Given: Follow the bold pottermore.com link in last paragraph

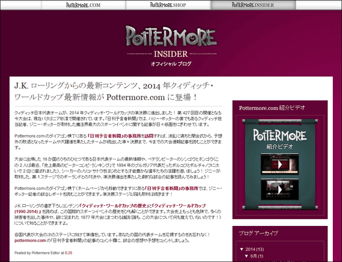Looking at the screenshot, I should [30, 241].
